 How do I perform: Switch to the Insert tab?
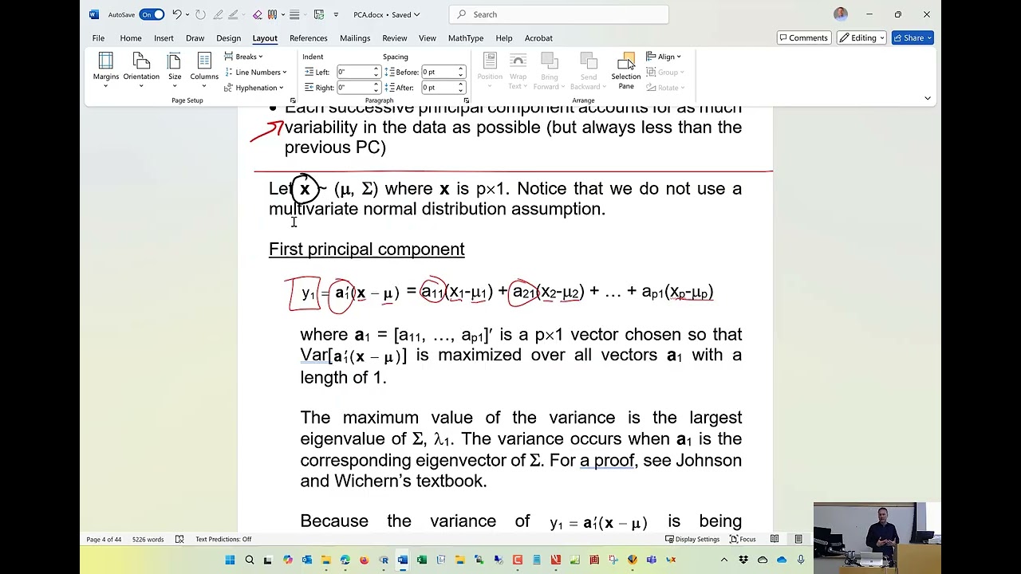[164, 37]
